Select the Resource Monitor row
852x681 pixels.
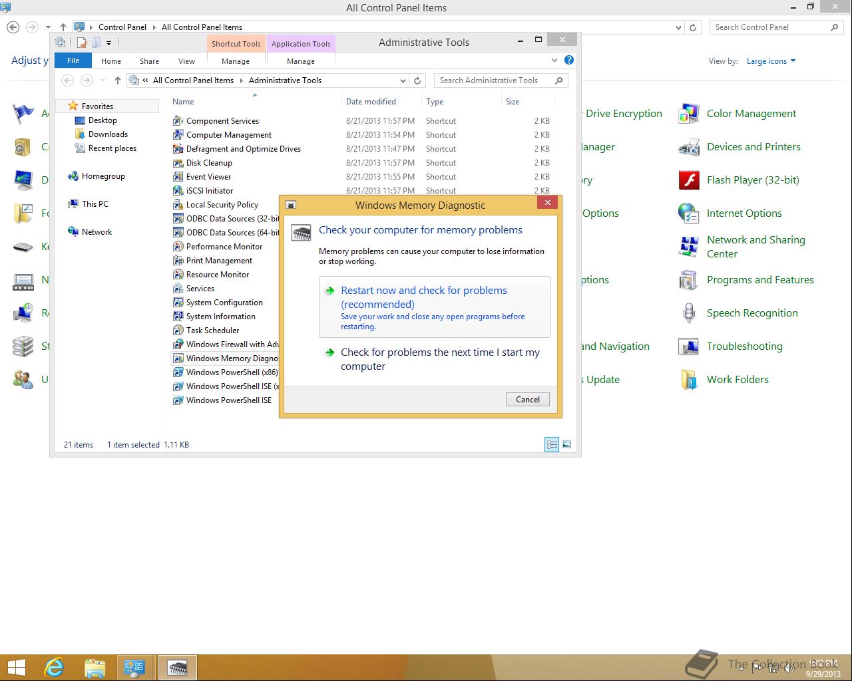224,275
